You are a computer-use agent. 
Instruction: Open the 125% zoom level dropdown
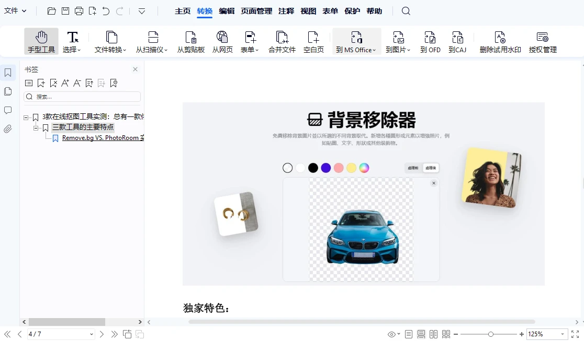coord(563,334)
